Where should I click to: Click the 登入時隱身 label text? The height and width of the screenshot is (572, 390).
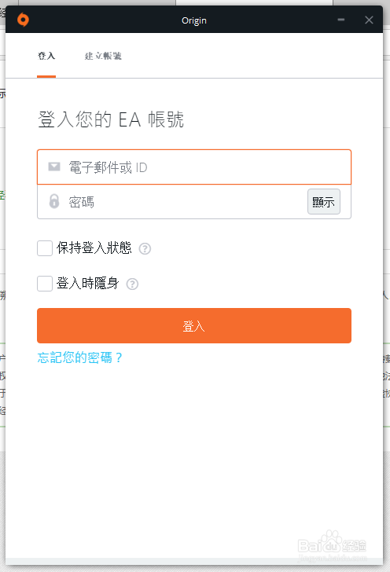pyautogui.click(x=87, y=284)
